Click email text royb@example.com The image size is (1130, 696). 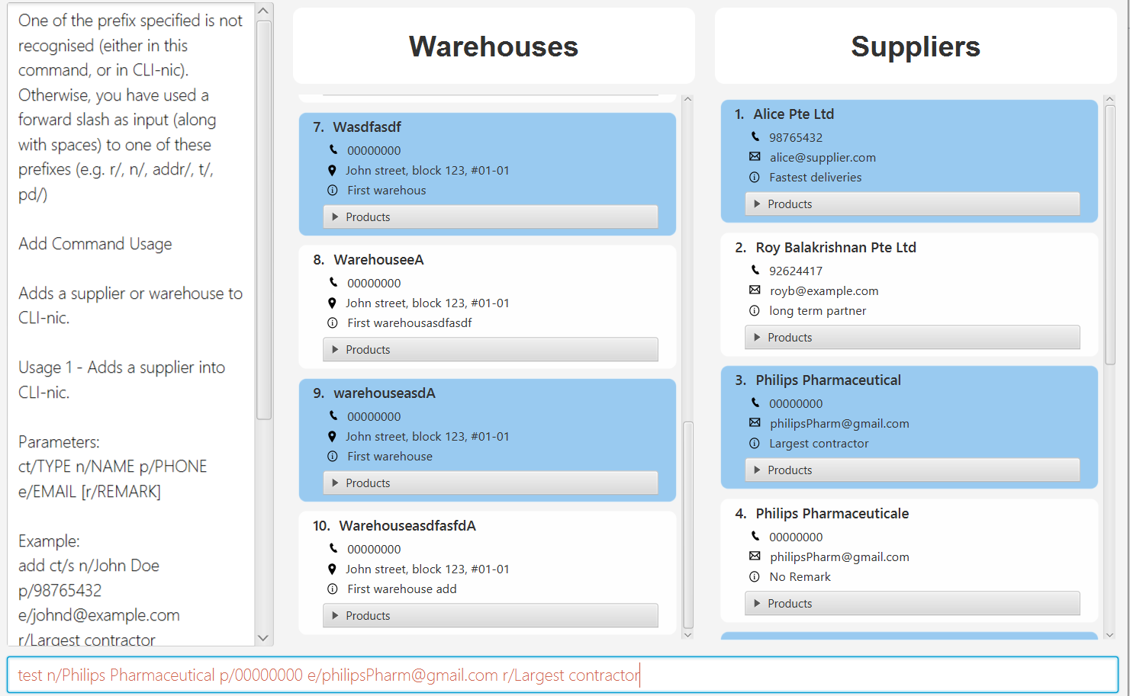coord(824,290)
